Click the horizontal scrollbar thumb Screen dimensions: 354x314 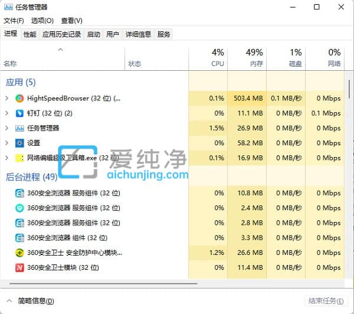[x=103, y=283]
